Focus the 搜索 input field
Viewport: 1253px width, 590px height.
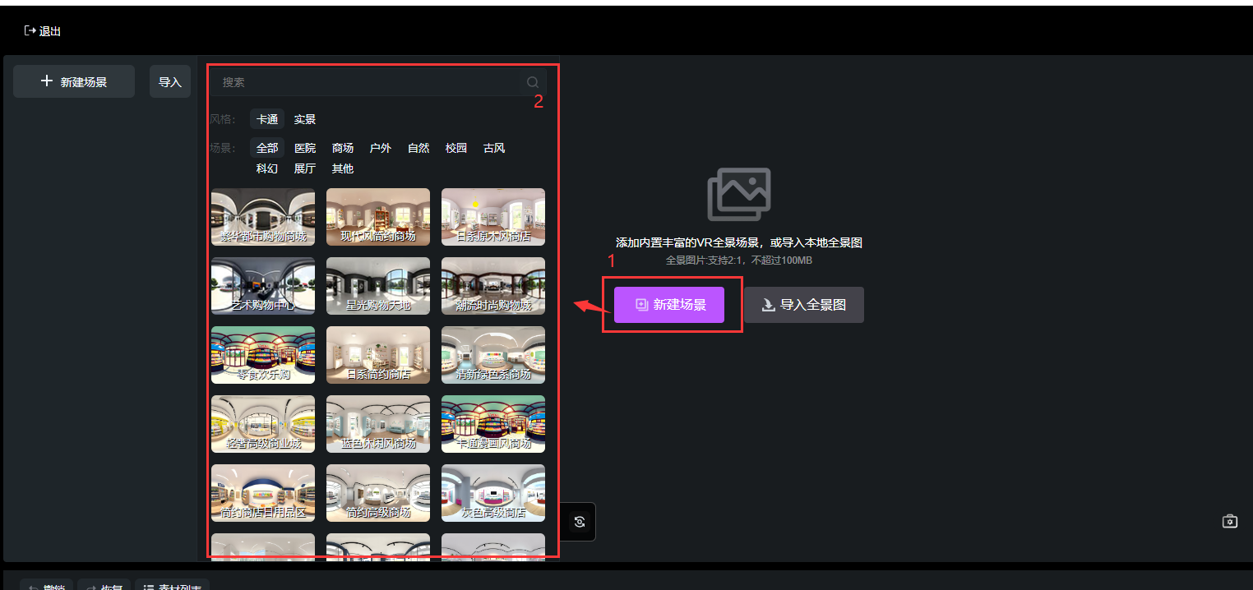point(370,82)
